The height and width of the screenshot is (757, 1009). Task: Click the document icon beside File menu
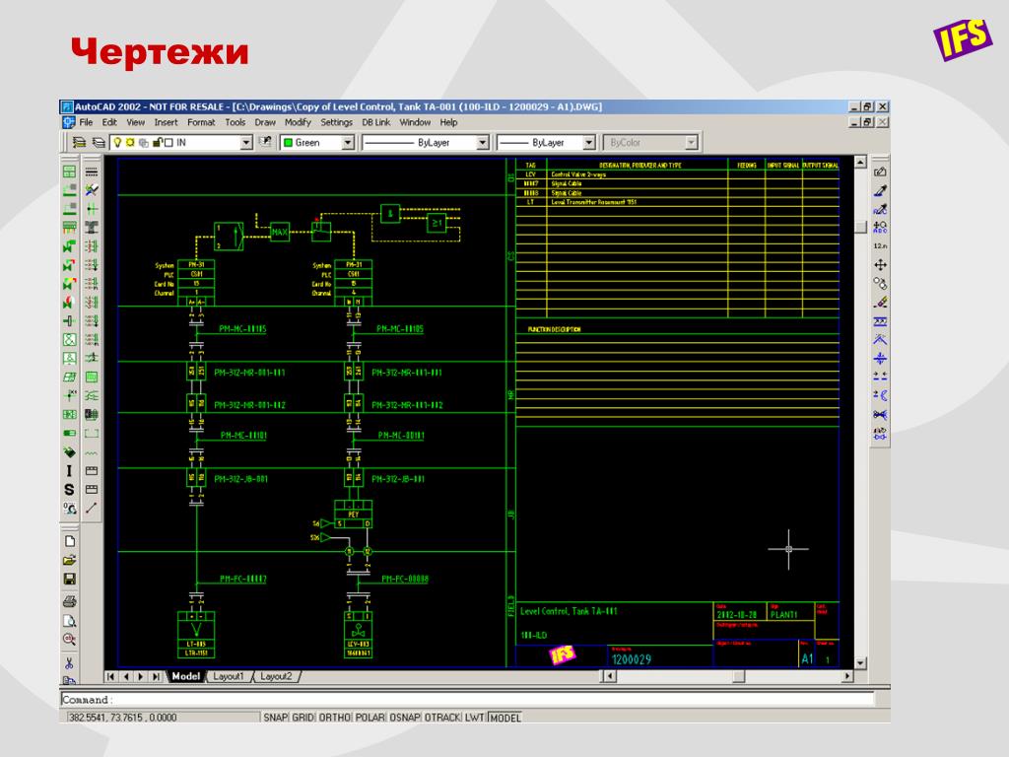point(68,122)
